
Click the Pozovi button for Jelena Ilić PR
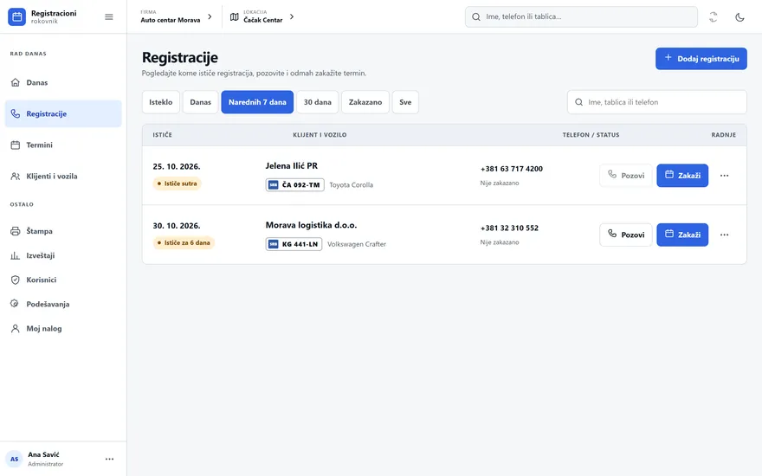click(x=625, y=176)
